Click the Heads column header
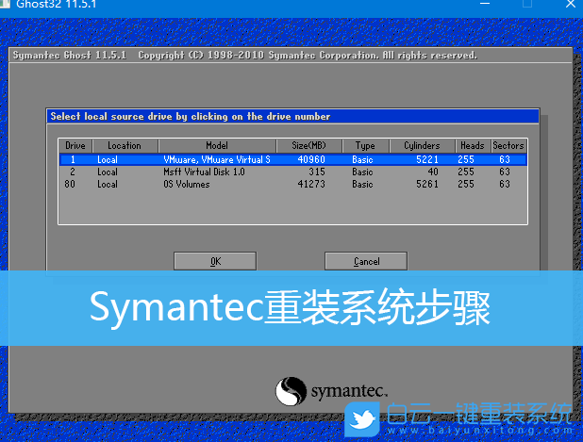Viewport: 583px width, 442px height. pos(473,145)
